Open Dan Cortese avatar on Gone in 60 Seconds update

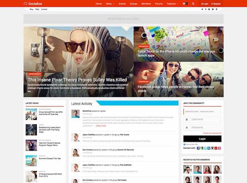click(x=76, y=153)
